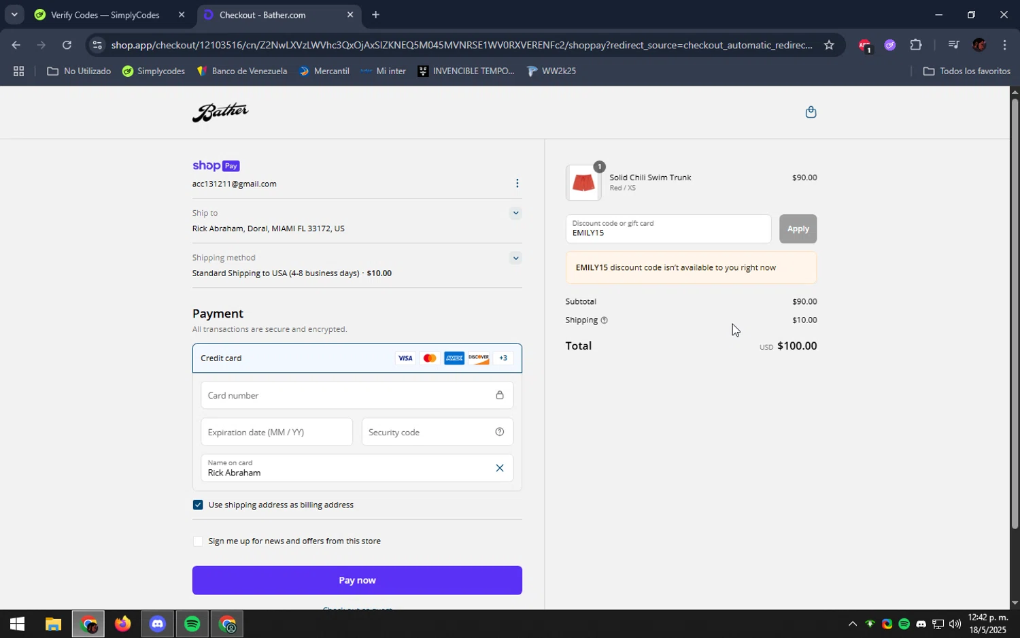Show shipping info help icon
This screenshot has width=1020, height=638.
tap(604, 320)
